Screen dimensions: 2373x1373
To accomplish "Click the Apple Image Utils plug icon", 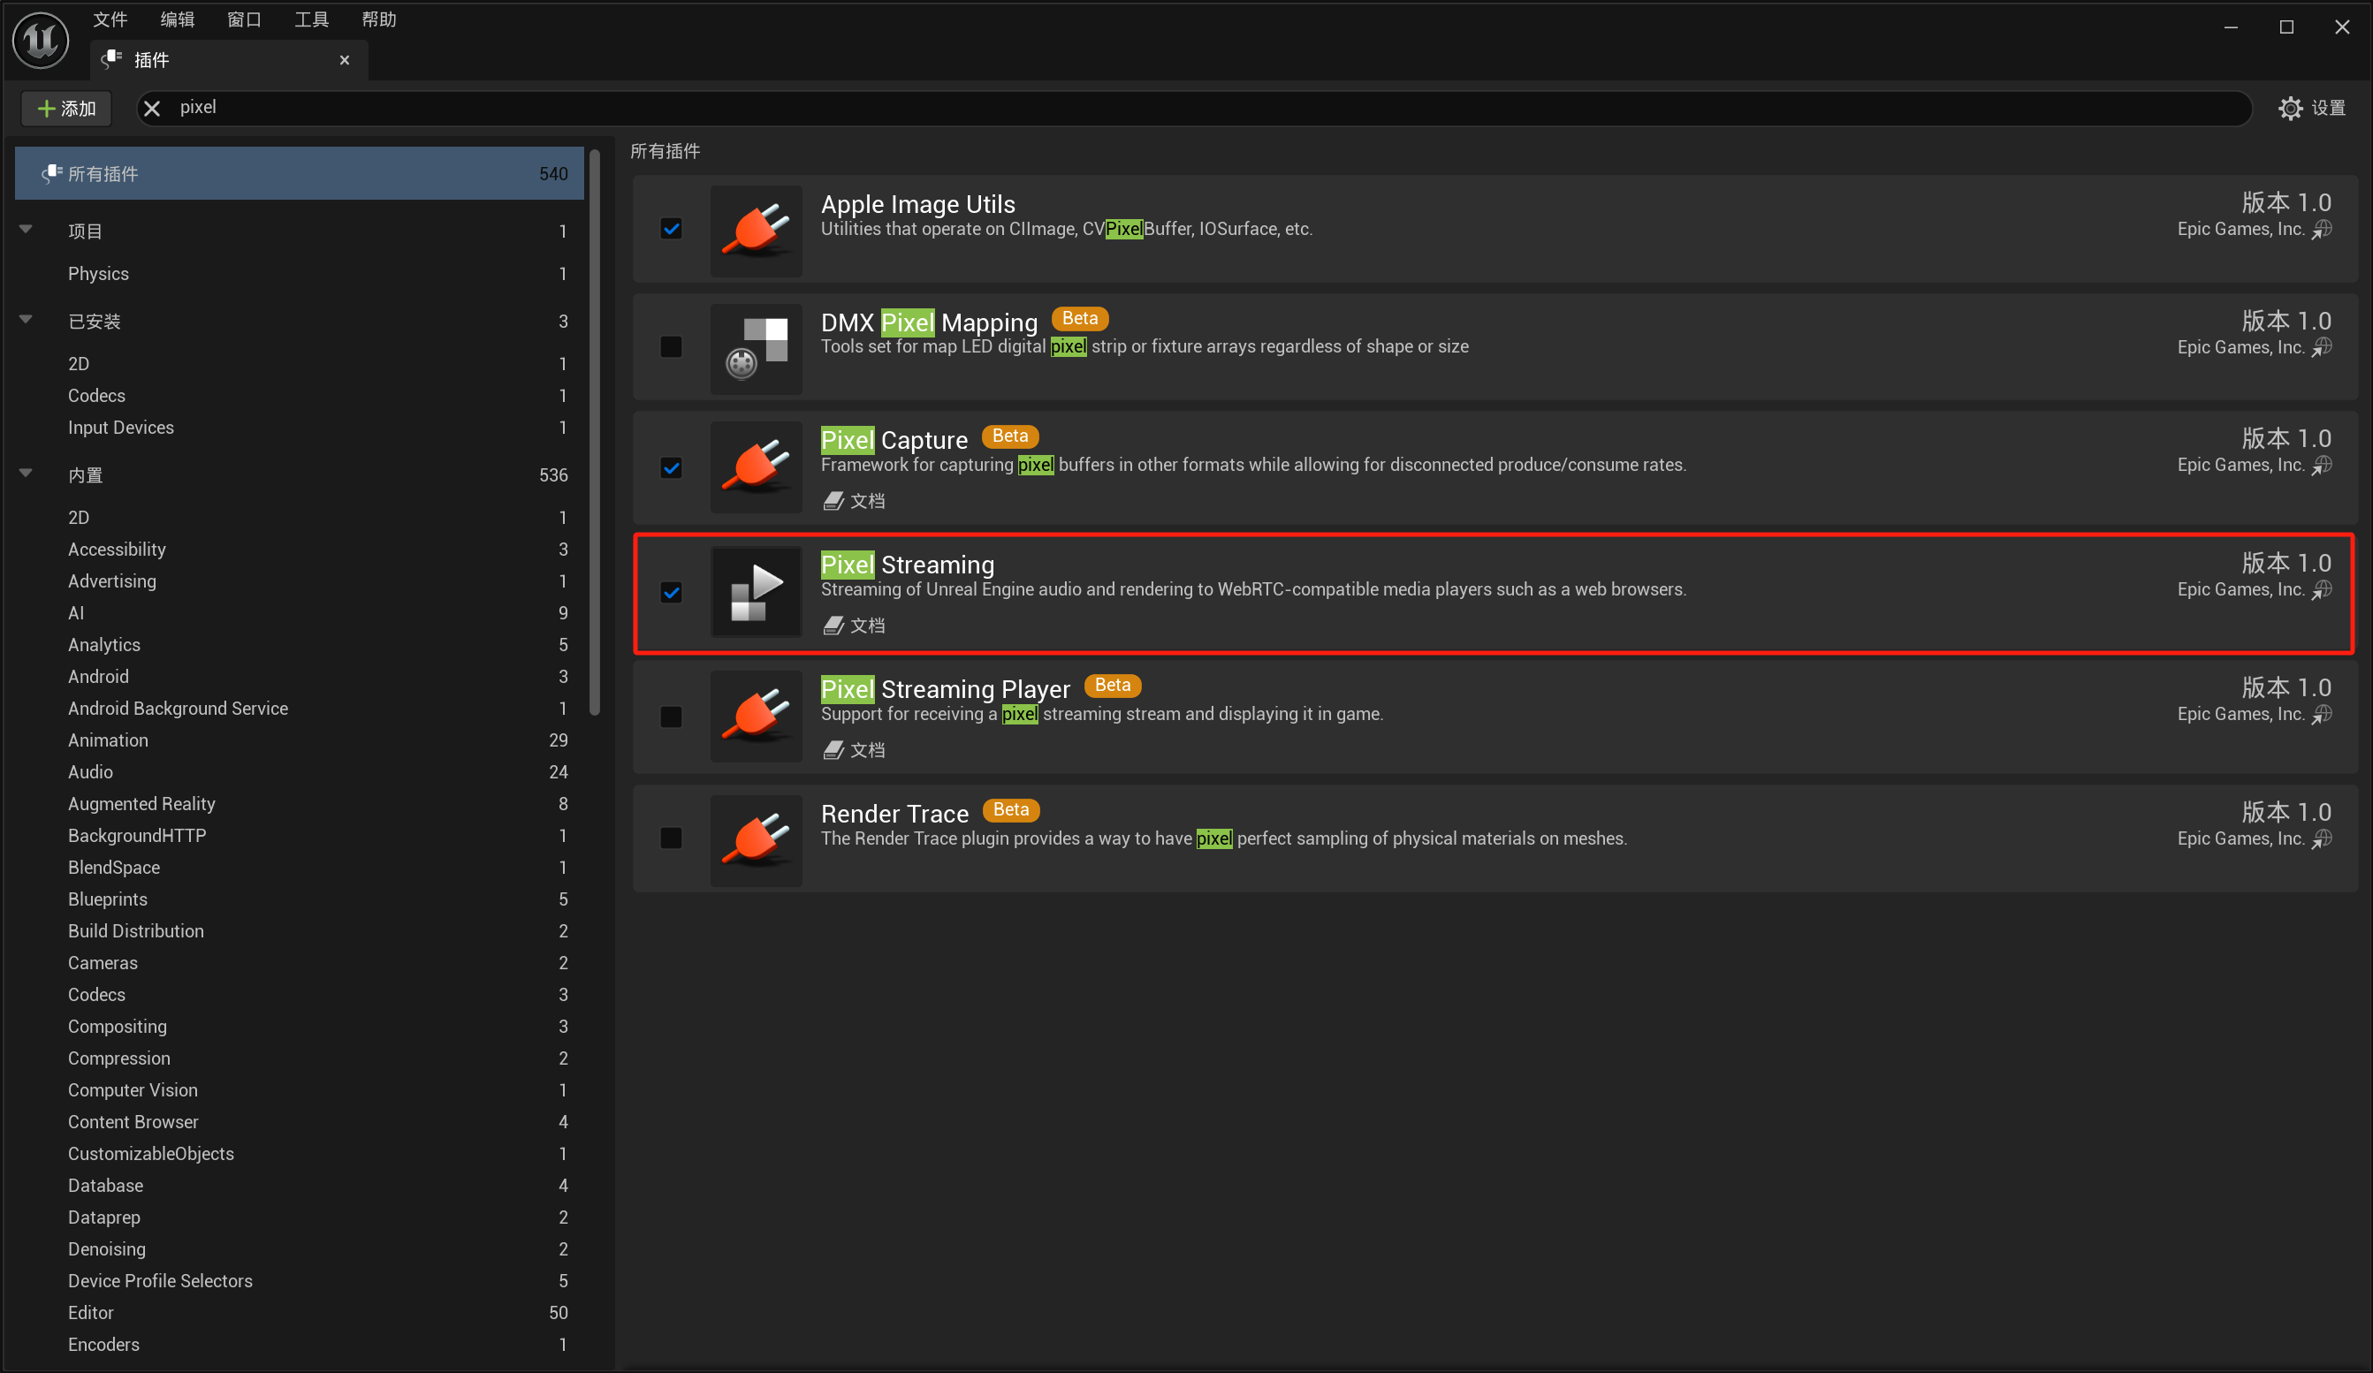I will [x=757, y=230].
